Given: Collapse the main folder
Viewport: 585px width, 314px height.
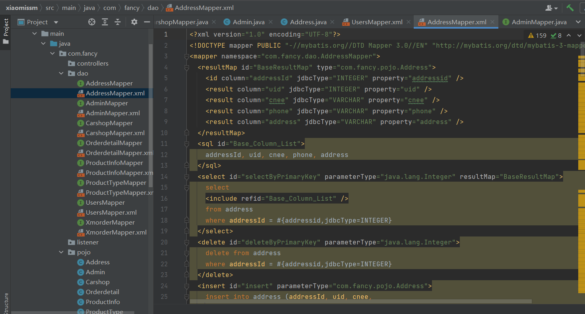Looking at the screenshot, I should (35, 34).
